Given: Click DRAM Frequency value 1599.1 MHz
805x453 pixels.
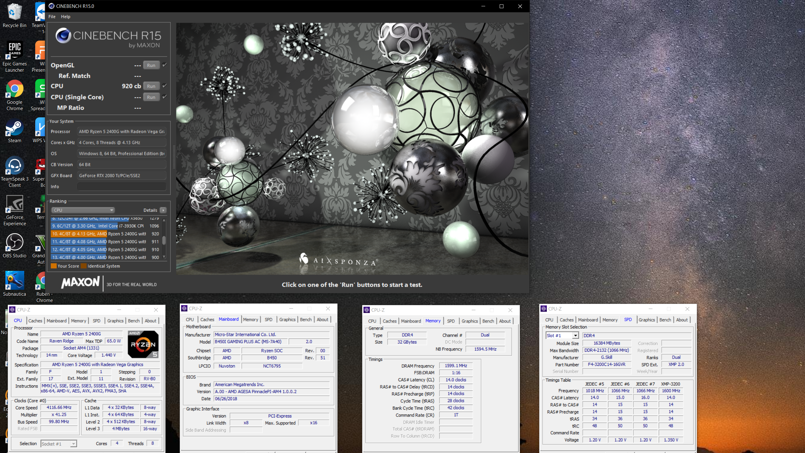Looking at the screenshot, I should (x=456, y=366).
